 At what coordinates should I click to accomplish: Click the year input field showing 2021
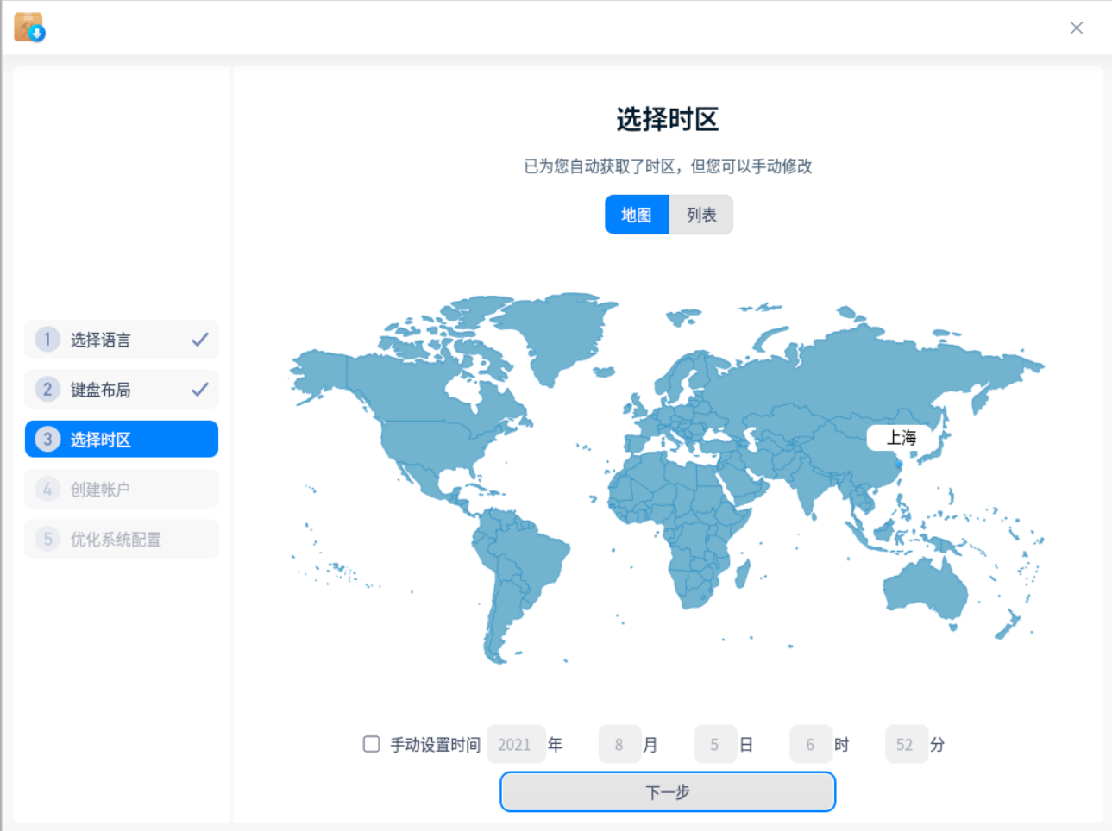coord(515,744)
